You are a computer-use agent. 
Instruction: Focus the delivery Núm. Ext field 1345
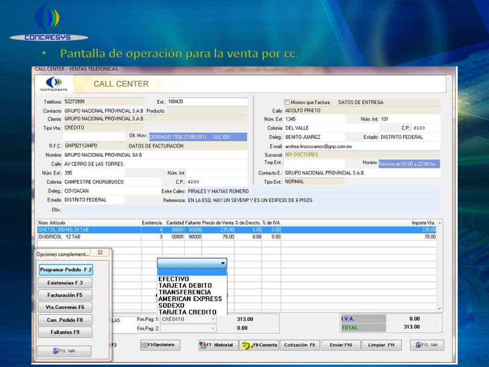(314, 119)
